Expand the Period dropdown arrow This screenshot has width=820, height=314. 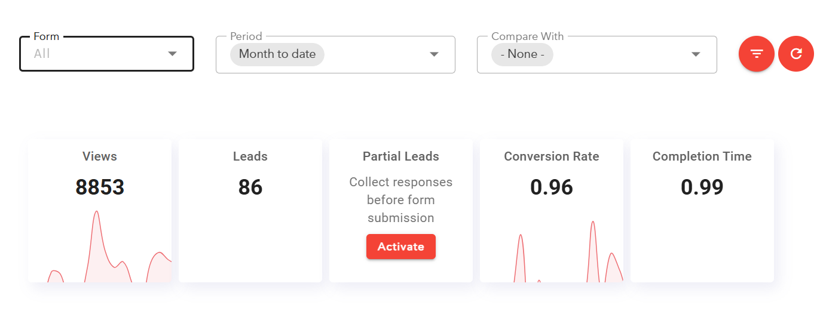click(435, 54)
